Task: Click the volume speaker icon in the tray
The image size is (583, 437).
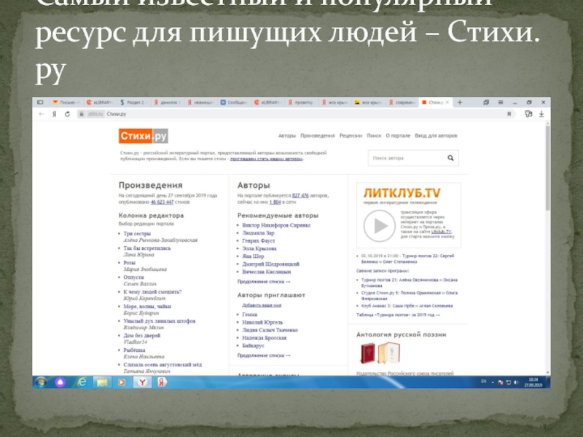Action: pos(516,382)
